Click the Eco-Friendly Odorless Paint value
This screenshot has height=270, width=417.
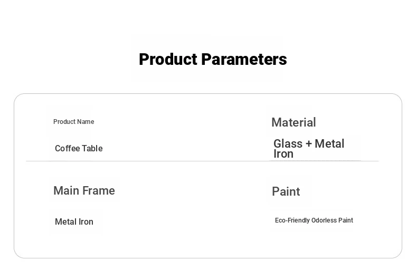click(314, 220)
